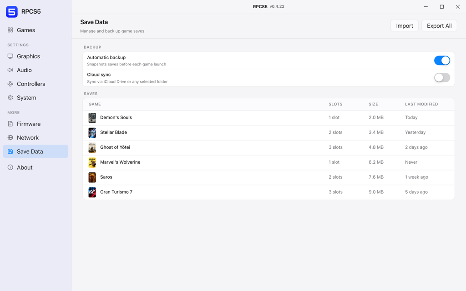Click the 3.4 MB size cell

pyautogui.click(x=376, y=132)
